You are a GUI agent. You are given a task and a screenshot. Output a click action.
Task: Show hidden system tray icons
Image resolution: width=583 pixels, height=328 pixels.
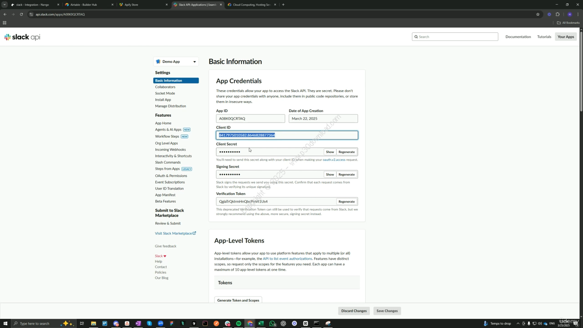(518, 323)
